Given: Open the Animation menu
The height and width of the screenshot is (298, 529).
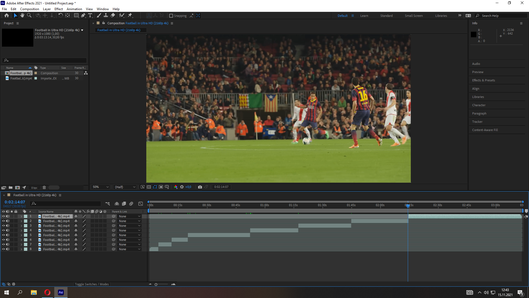Looking at the screenshot, I should [74, 9].
